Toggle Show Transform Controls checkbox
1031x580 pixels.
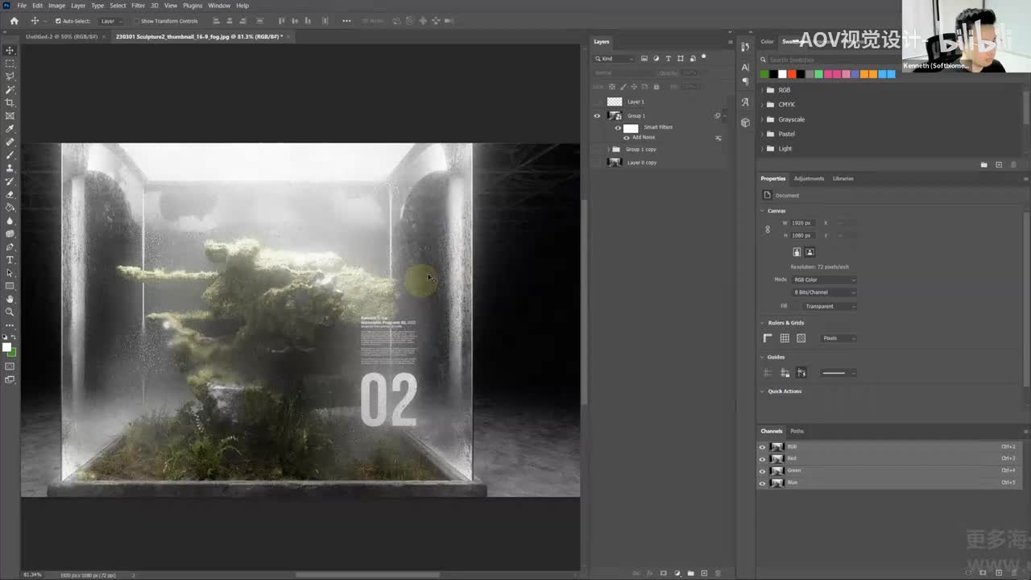point(136,21)
